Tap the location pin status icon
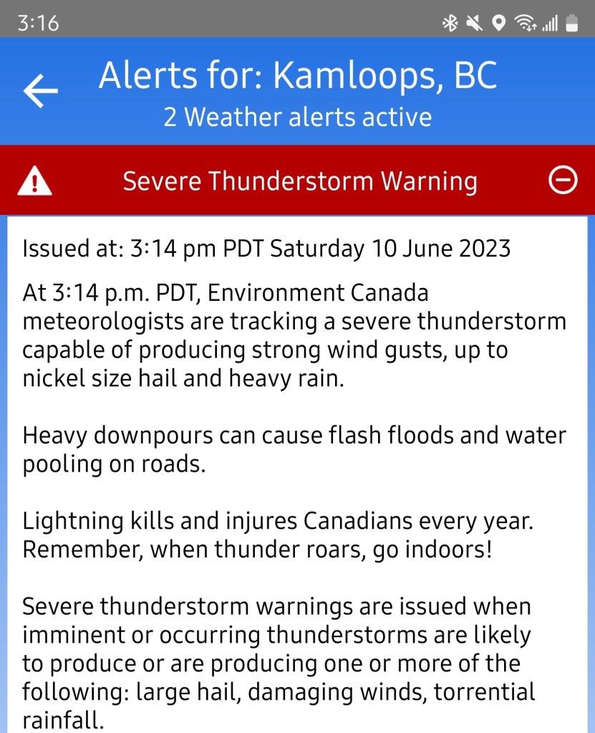Image resolution: width=595 pixels, height=733 pixels. click(500, 24)
